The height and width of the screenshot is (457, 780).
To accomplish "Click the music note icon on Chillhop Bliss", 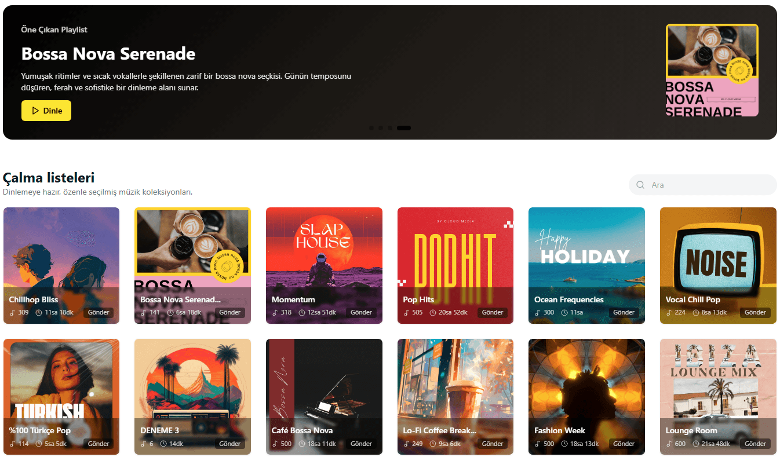I will coord(12,313).
